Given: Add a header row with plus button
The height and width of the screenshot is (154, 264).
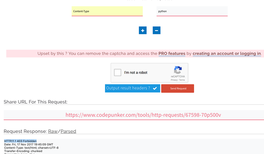Looking at the screenshot, I should (142, 30).
